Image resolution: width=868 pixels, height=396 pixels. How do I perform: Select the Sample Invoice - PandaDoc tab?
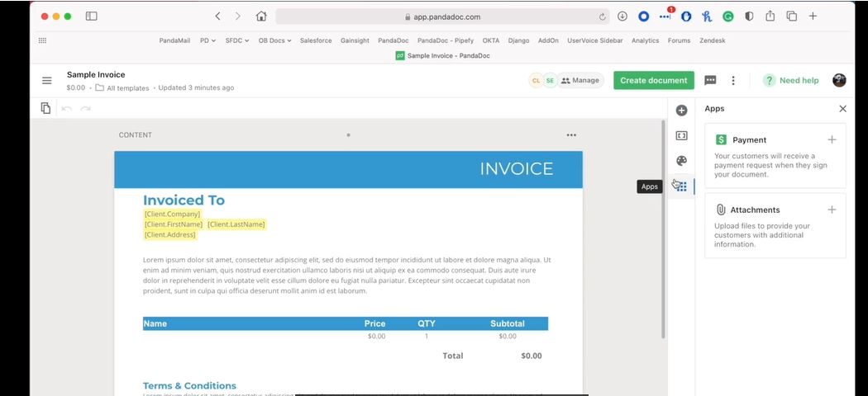(443, 56)
